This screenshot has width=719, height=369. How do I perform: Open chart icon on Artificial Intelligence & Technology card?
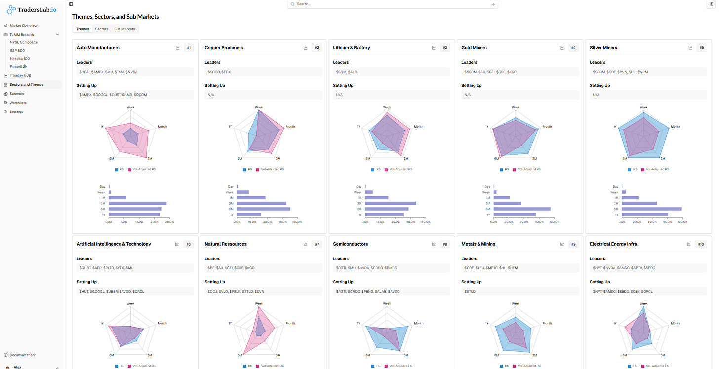(x=177, y=244)
